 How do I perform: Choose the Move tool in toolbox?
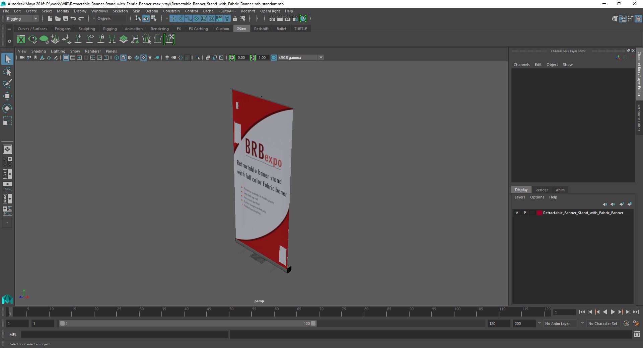pyautogui.click(x=7, y=96)
